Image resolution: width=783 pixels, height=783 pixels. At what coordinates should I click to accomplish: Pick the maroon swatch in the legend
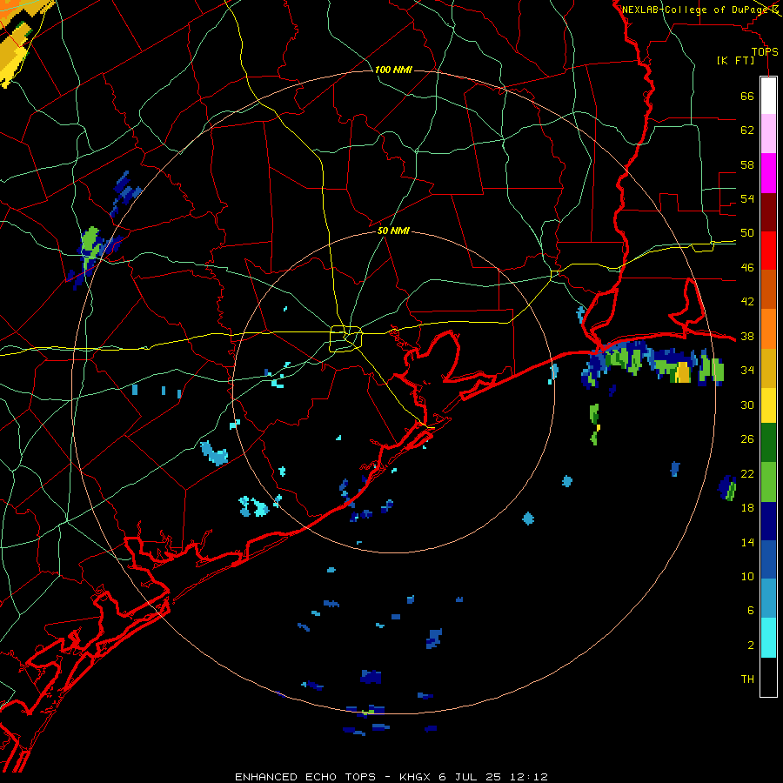[x=768, y=212]
